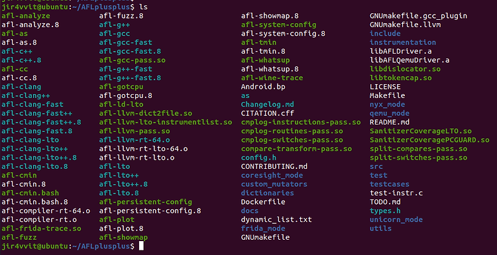This screenshot has width=497, height=255.
Task: Click the dictionaries directory name
Action: 268,193
